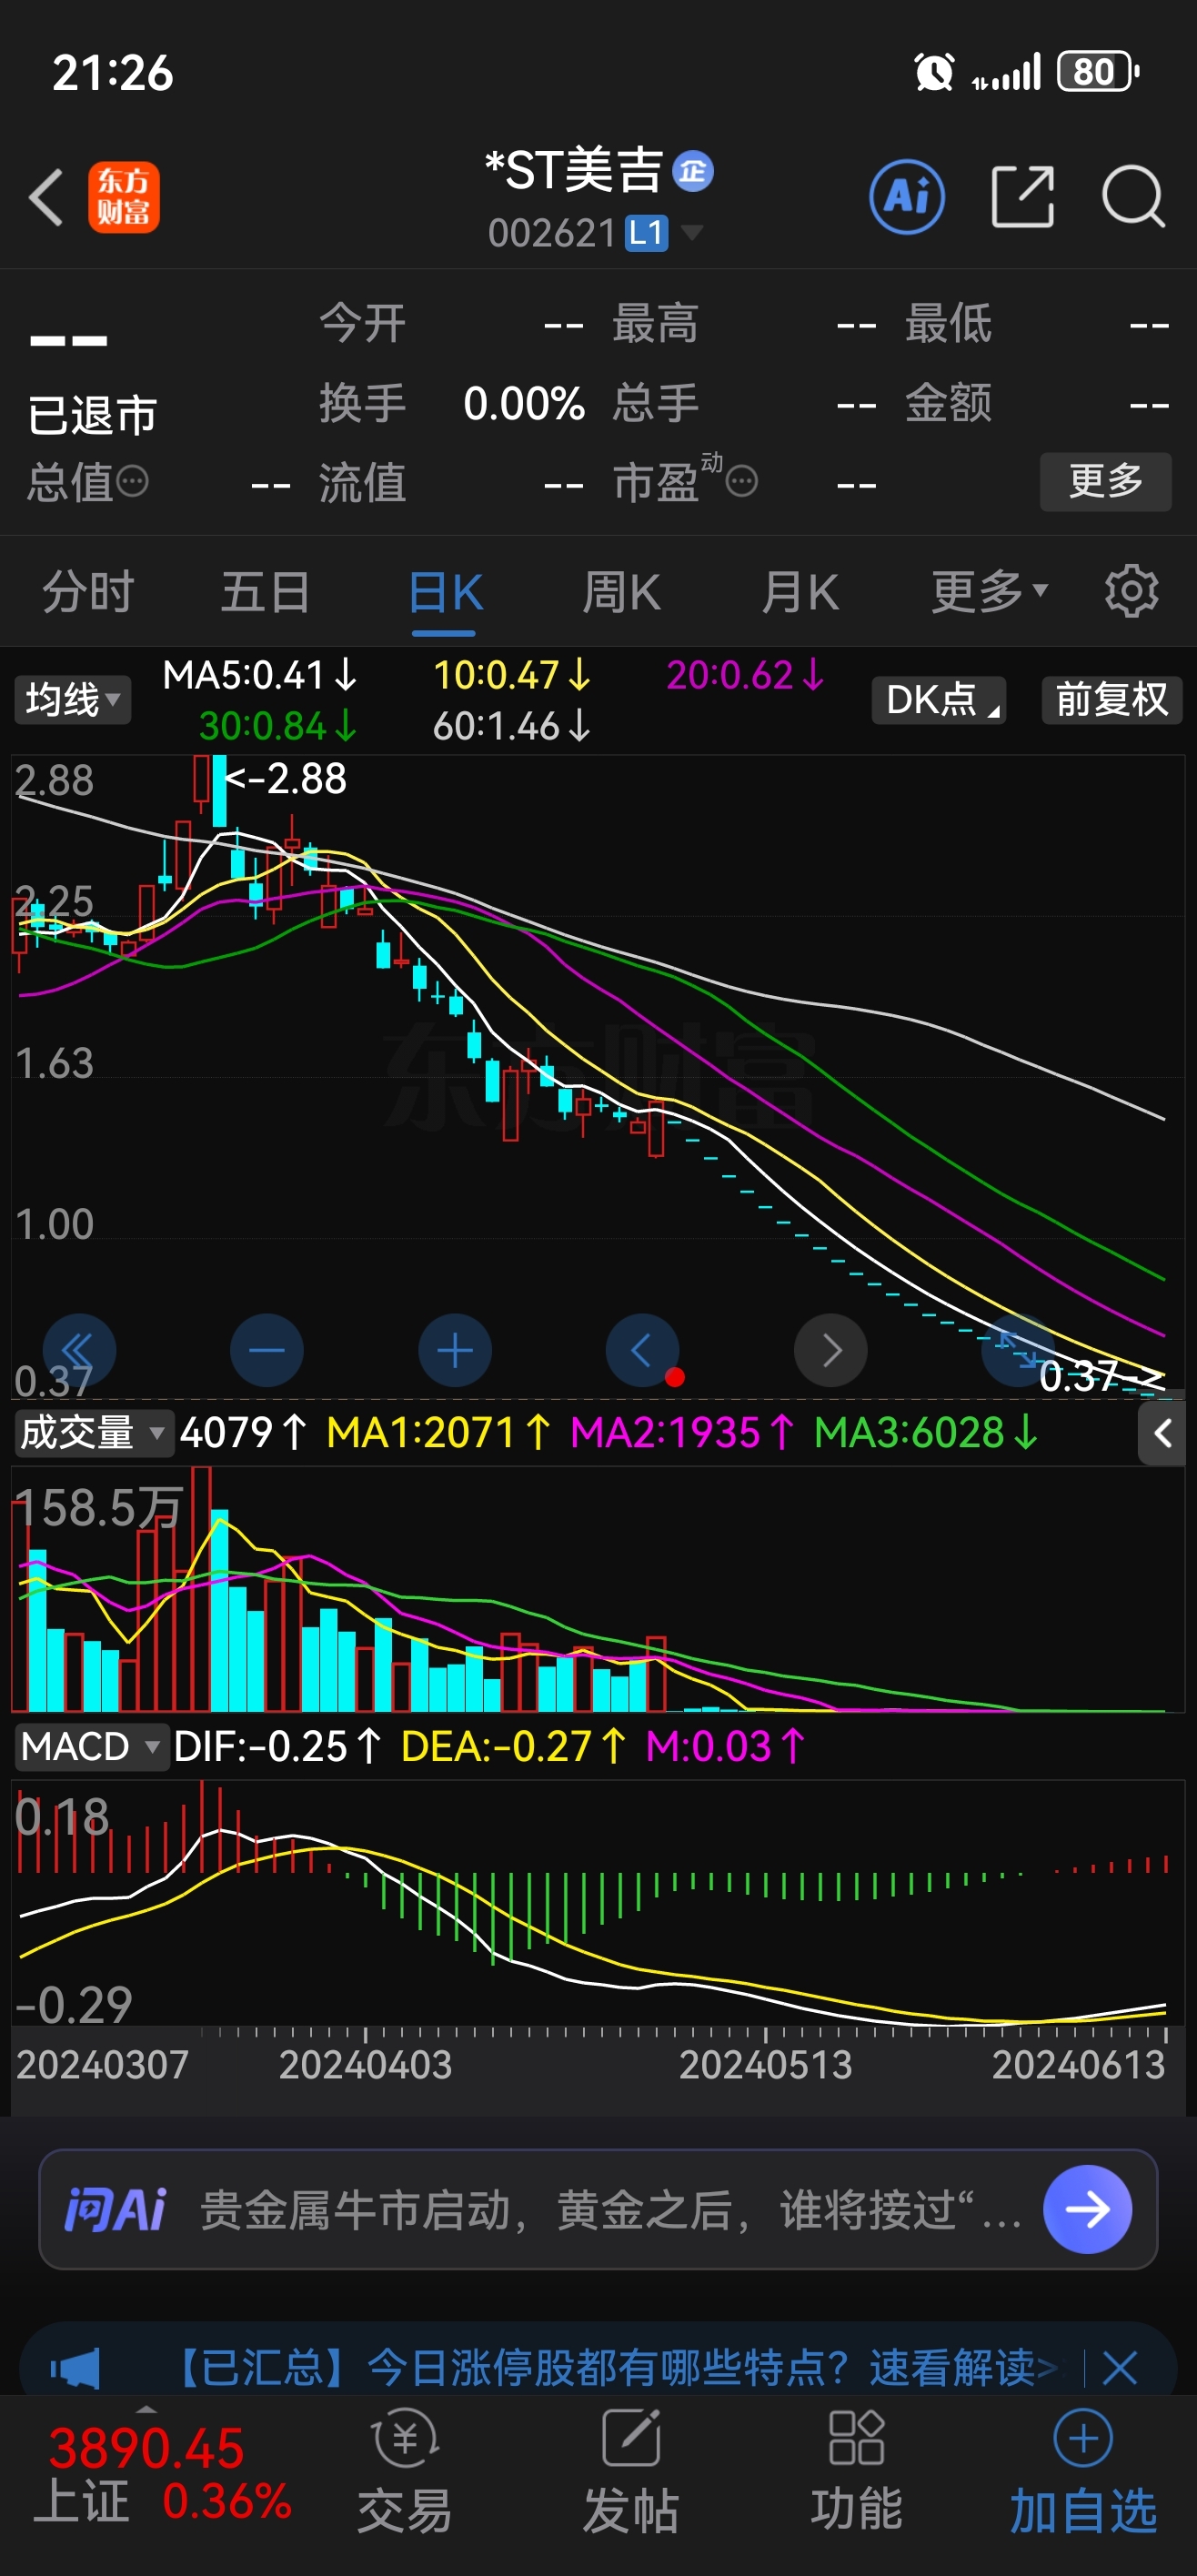Zoom in chart with plus button

pos(455,1350)
